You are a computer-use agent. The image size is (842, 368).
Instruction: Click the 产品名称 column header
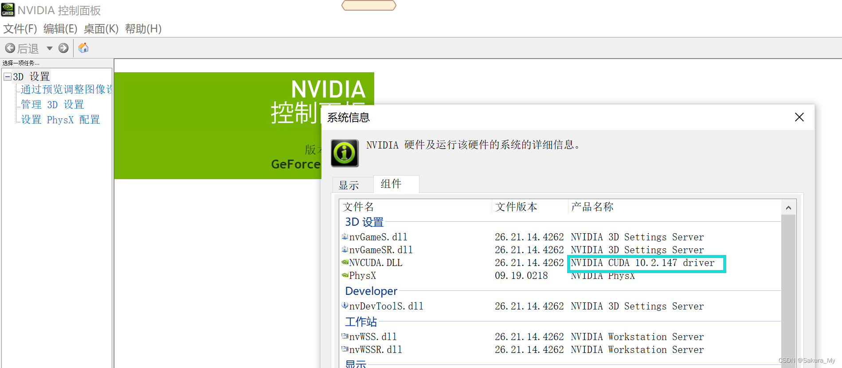pyautogui.click(x=674, y=207)
